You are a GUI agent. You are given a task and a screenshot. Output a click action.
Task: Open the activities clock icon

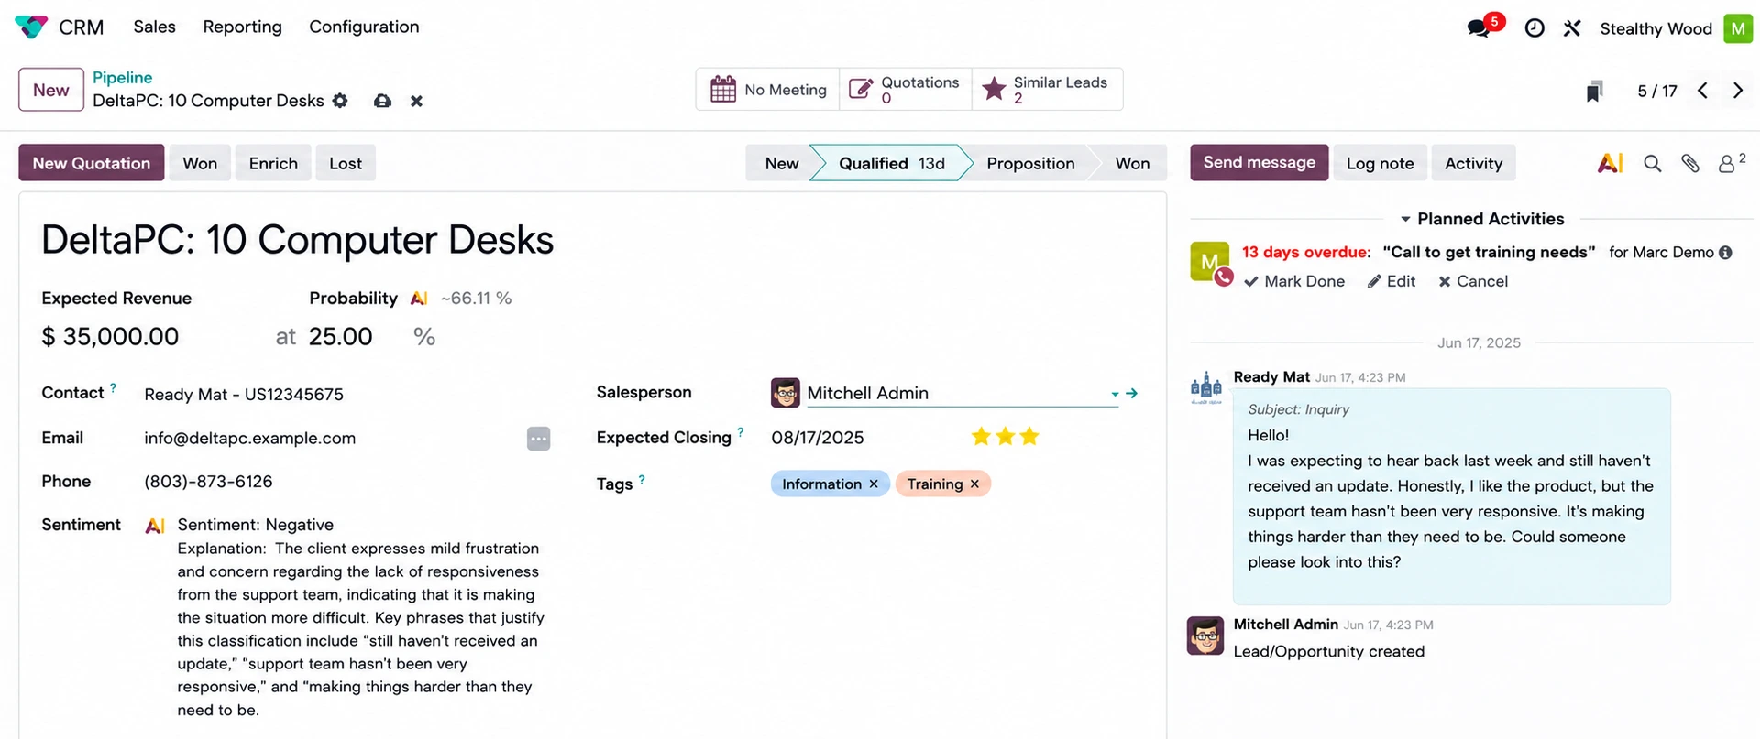point(1534,28)
